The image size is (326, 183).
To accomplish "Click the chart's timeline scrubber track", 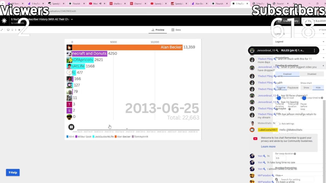I will coord(138,130).
